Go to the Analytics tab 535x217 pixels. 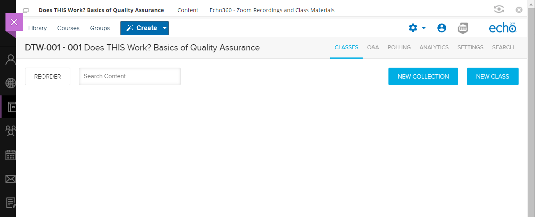[434, 47]
